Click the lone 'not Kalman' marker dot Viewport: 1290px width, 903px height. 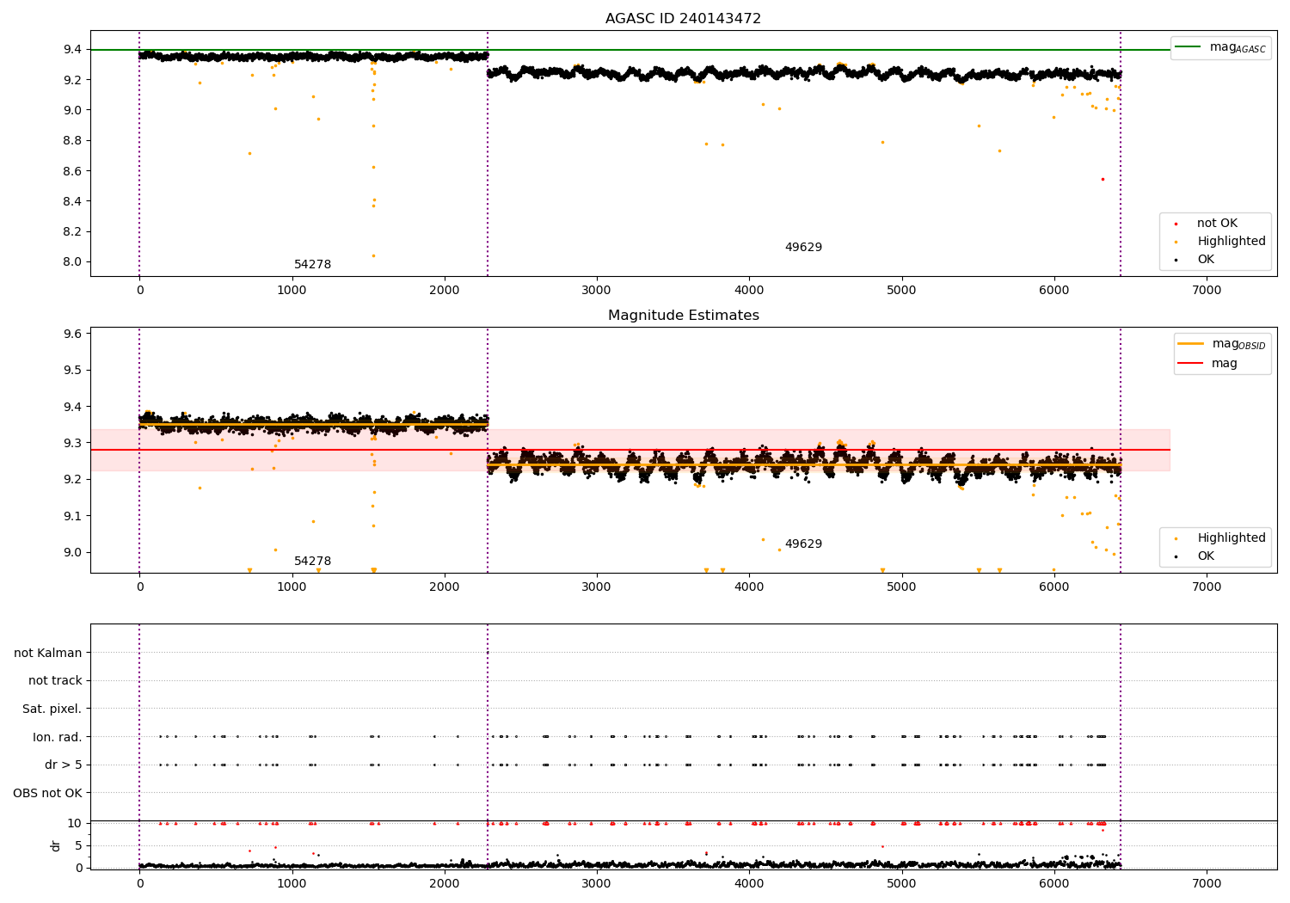tap(488, 653)
